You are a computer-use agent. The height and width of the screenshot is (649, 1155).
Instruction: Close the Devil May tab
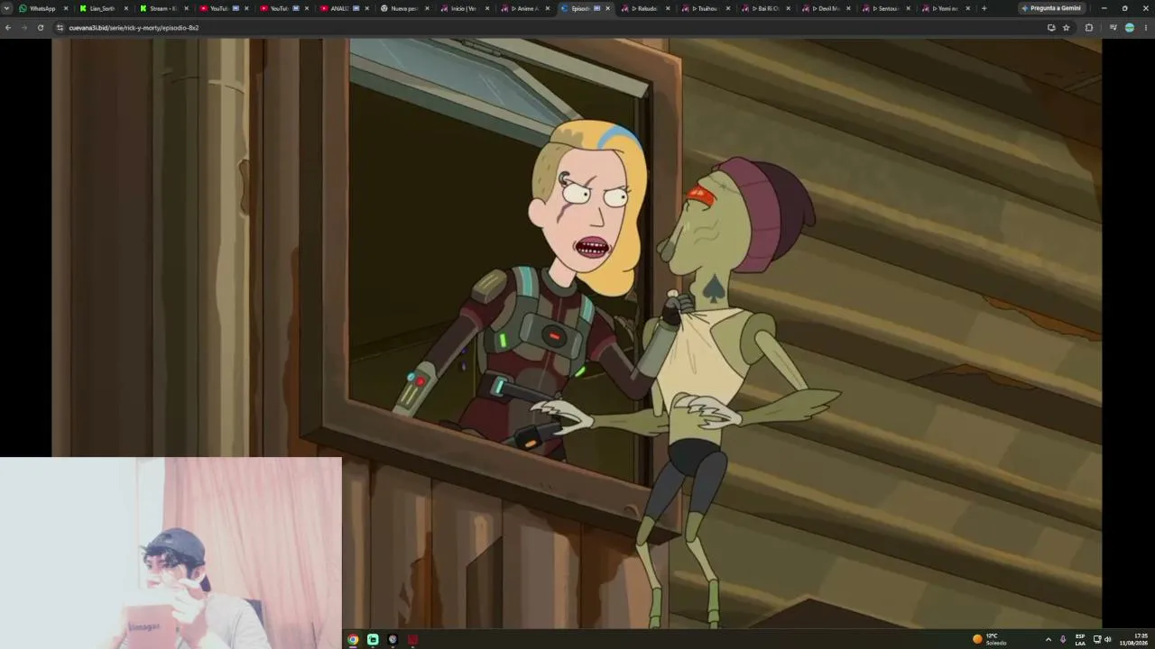pyautogui.click(x=848, y=8)
